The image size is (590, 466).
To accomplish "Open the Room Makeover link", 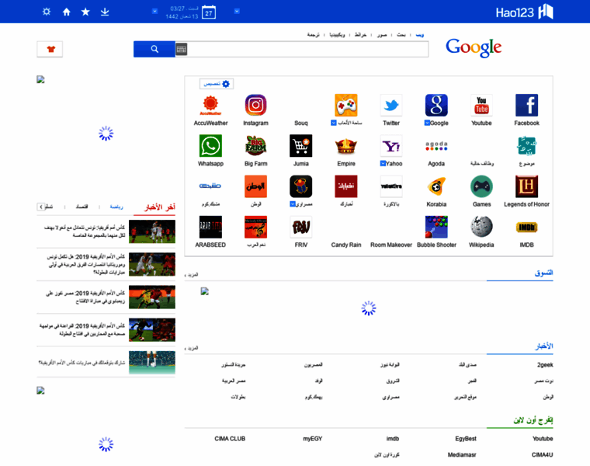I will coord(391,245).
